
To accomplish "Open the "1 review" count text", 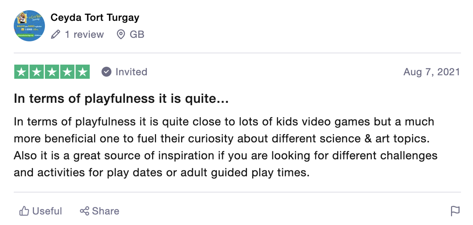I will pyautogui.click(x=84, y=35).
